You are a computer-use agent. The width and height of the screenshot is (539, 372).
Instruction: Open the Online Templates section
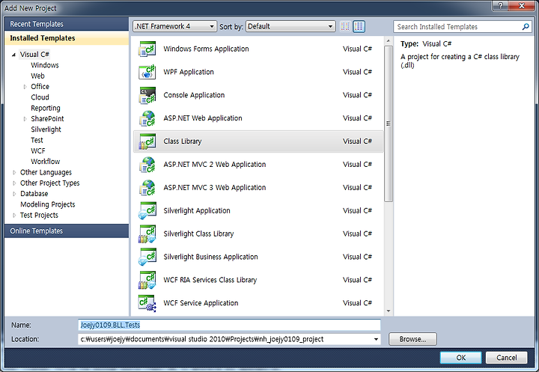(67, 231)
